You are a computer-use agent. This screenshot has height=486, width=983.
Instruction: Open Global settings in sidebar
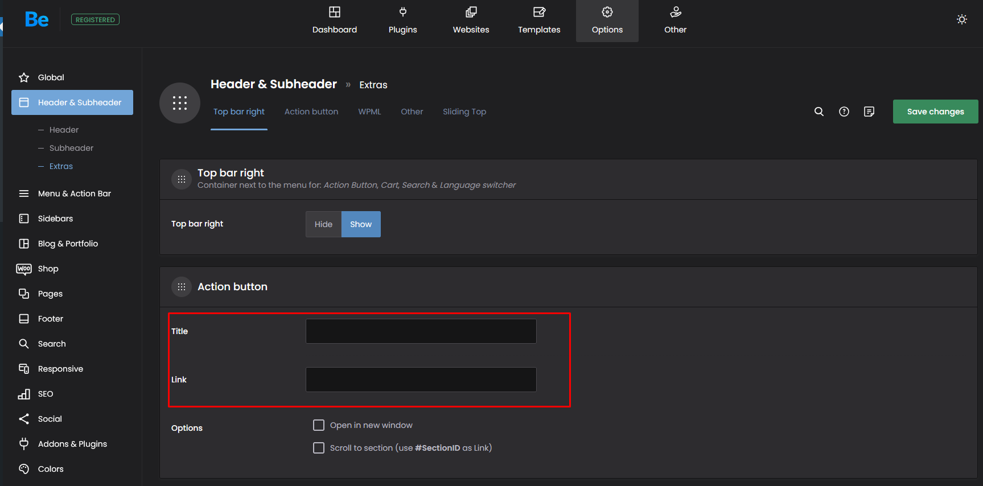pyautogui.click(x=72, y=77)
